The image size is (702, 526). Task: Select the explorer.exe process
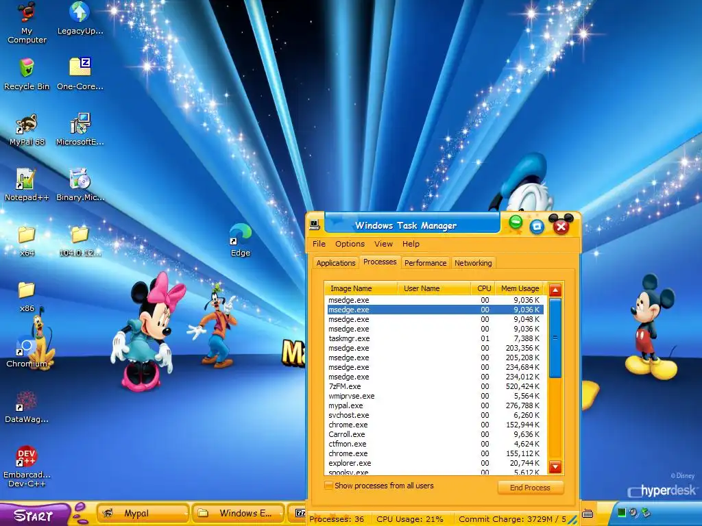click(434, 464)
